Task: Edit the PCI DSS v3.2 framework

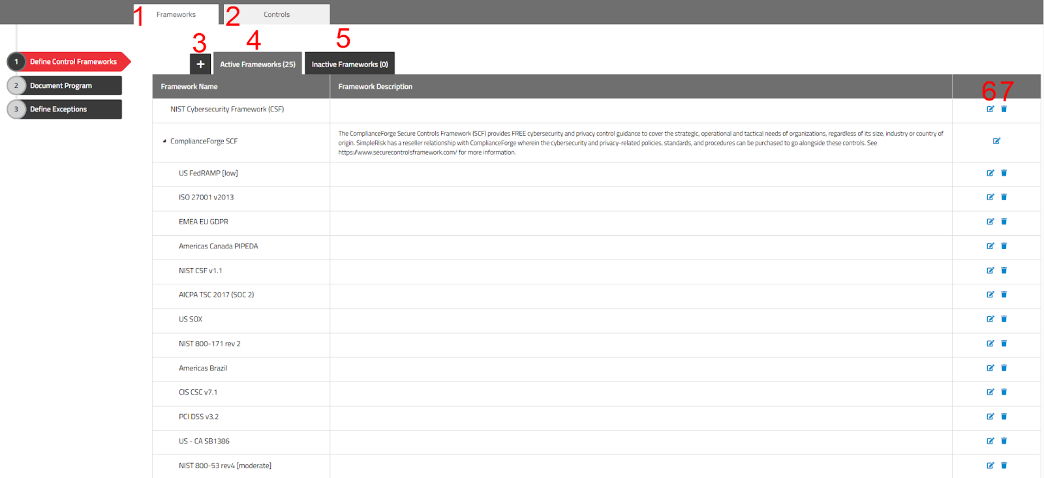Action: 990,416
